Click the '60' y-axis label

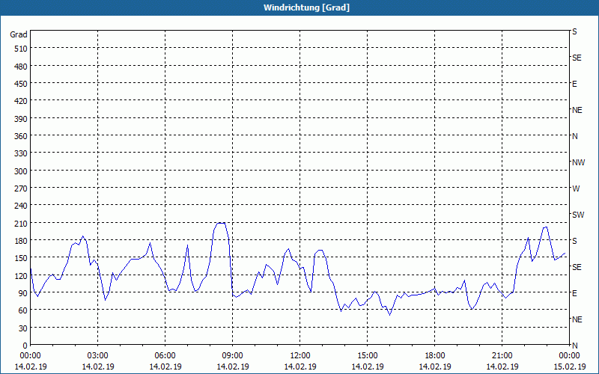pos(23,310)
